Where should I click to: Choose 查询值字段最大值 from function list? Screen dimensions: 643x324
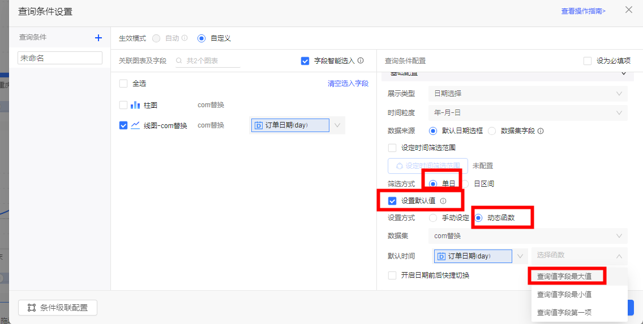tap(564, 277)
